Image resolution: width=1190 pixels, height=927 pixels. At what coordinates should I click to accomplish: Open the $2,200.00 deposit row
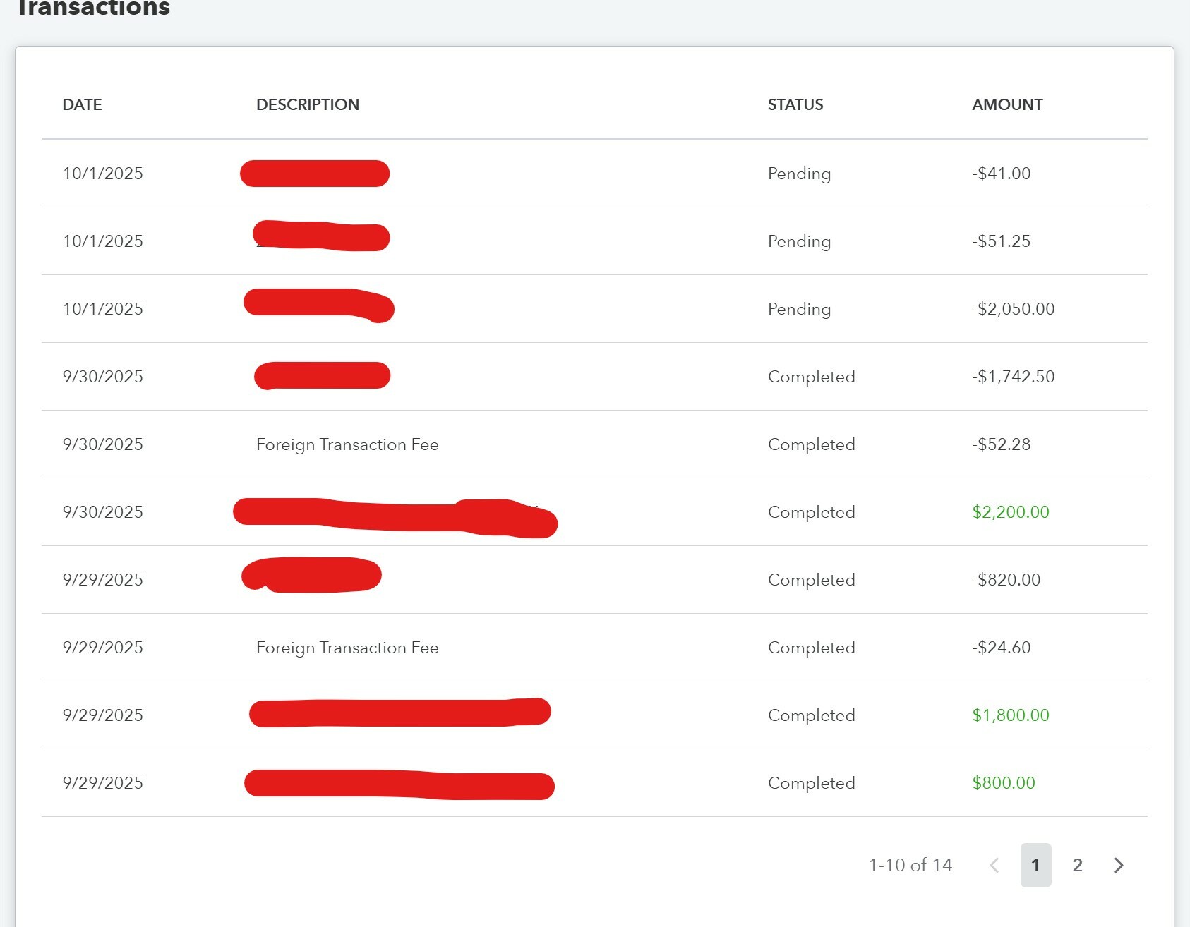point(594,512)
